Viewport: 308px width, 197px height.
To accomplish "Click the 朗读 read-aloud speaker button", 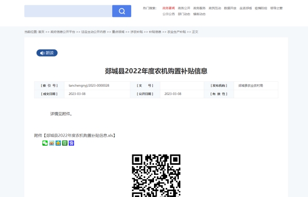I will click(47, 53).
